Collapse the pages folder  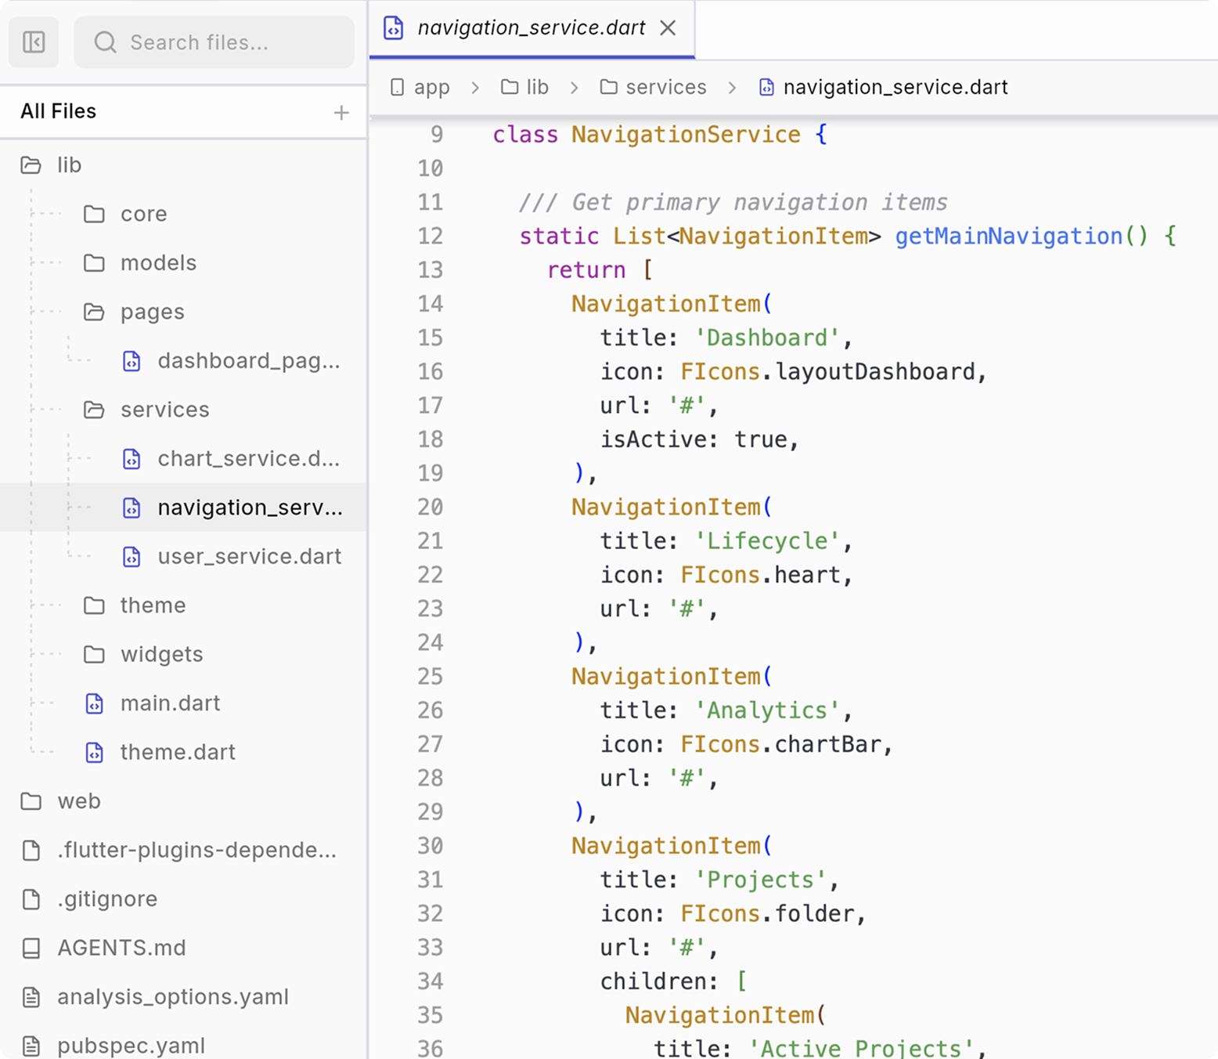[183, 312]
